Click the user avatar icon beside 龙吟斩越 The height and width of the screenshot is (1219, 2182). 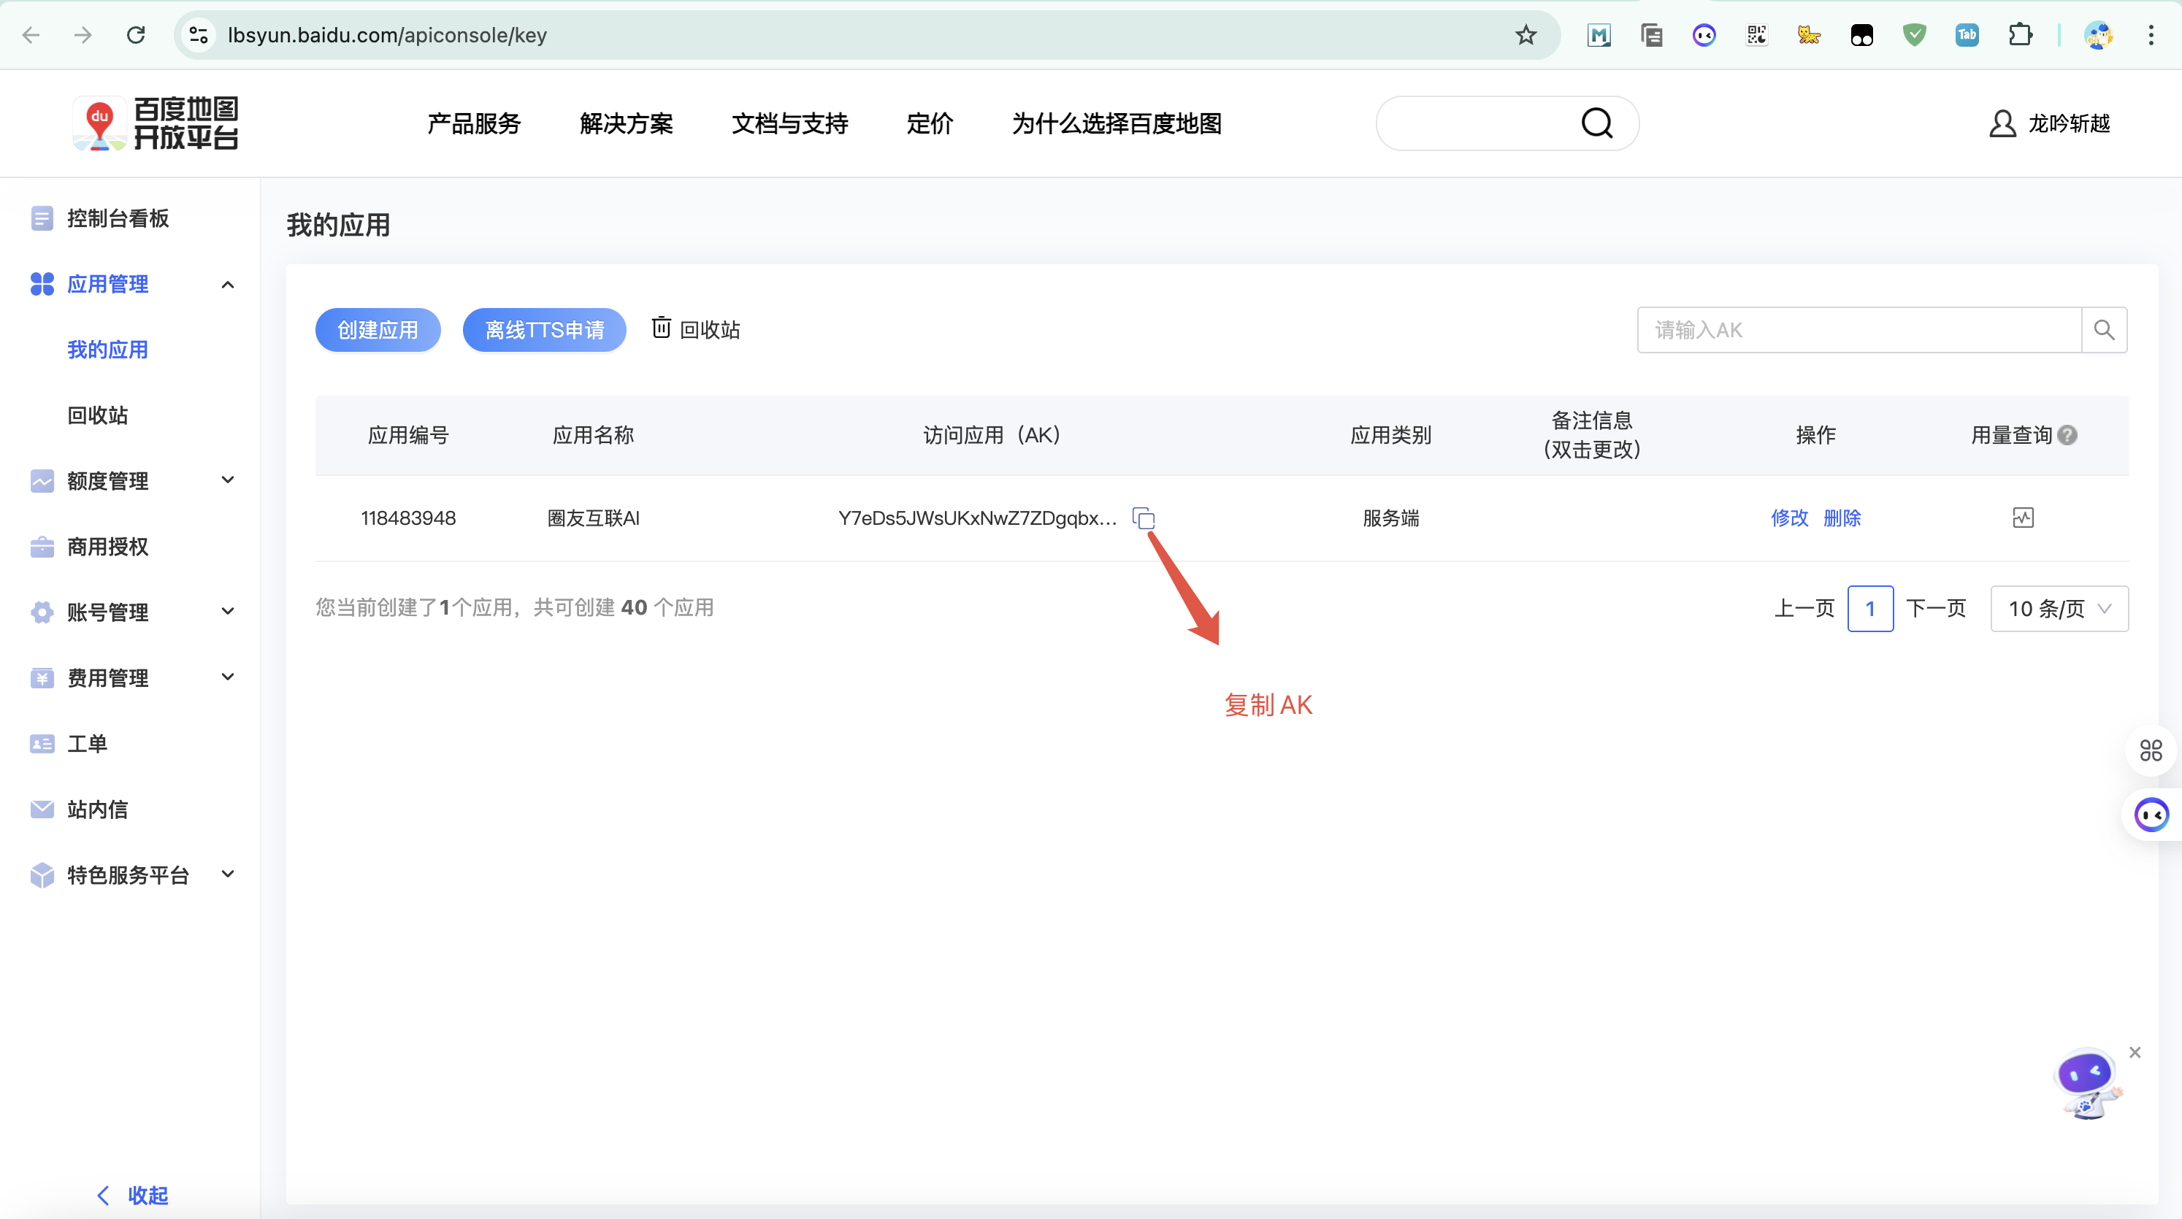[x=2002, y=123]
